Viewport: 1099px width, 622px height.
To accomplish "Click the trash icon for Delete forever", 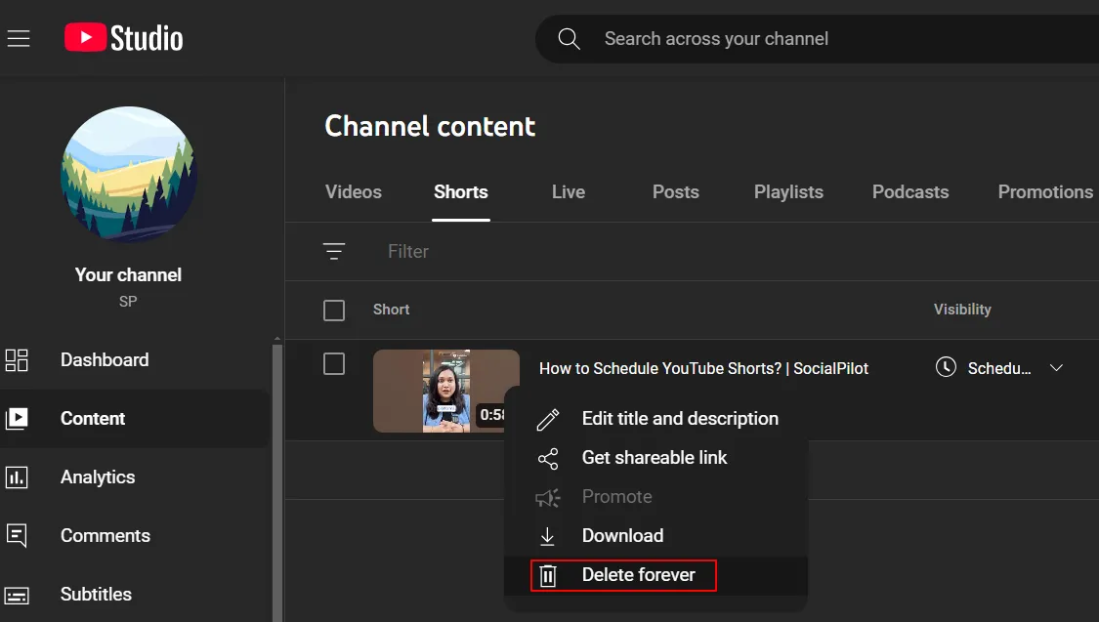I will tap(548, 575).
